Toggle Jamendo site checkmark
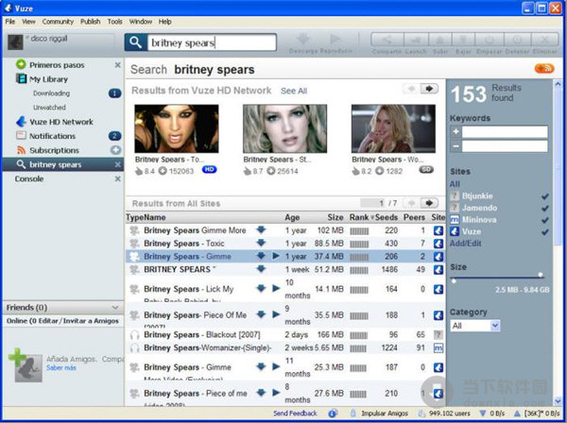This screenshot has height=423, width=567. pos(545,208)
